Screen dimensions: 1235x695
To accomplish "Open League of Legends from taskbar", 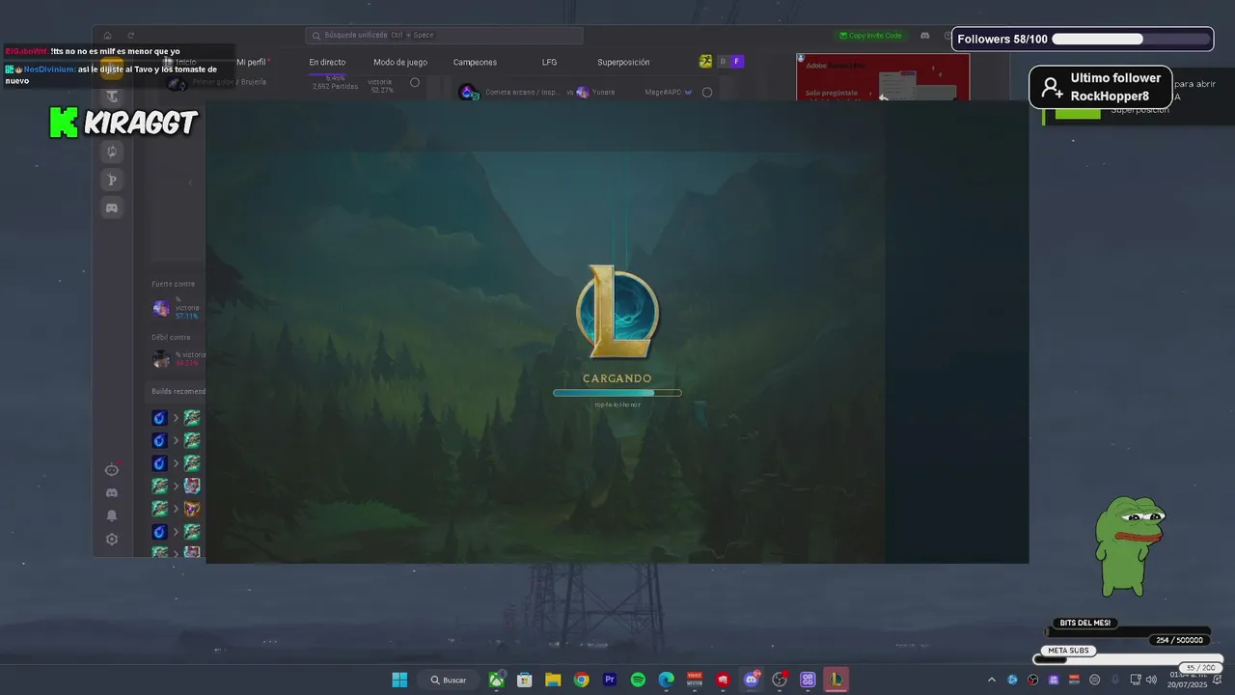I will (x=837, y=680).
